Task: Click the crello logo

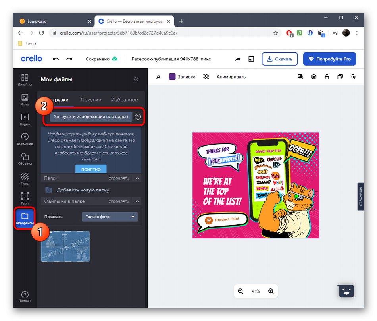Action: (x=31, y=58)
